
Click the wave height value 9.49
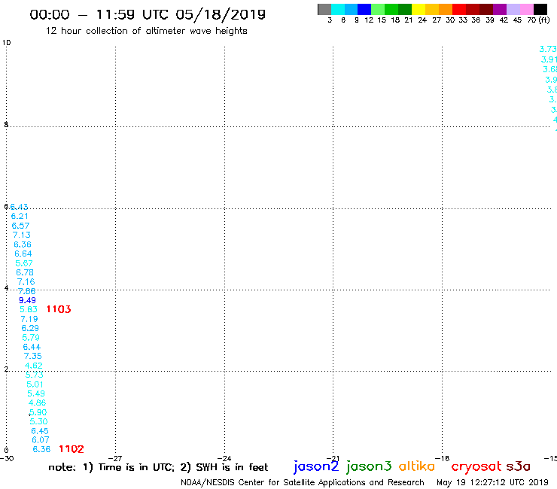pos(27,300)
